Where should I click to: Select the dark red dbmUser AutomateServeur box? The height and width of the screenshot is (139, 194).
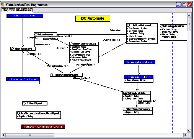43,126
